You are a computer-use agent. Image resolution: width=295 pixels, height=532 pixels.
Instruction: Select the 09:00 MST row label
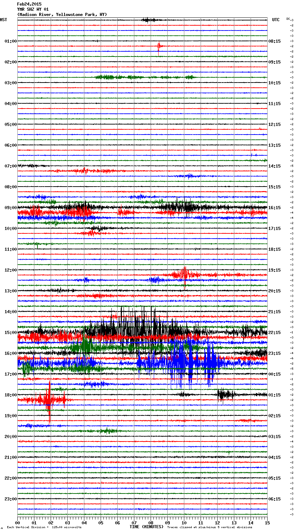click(11, 207)
